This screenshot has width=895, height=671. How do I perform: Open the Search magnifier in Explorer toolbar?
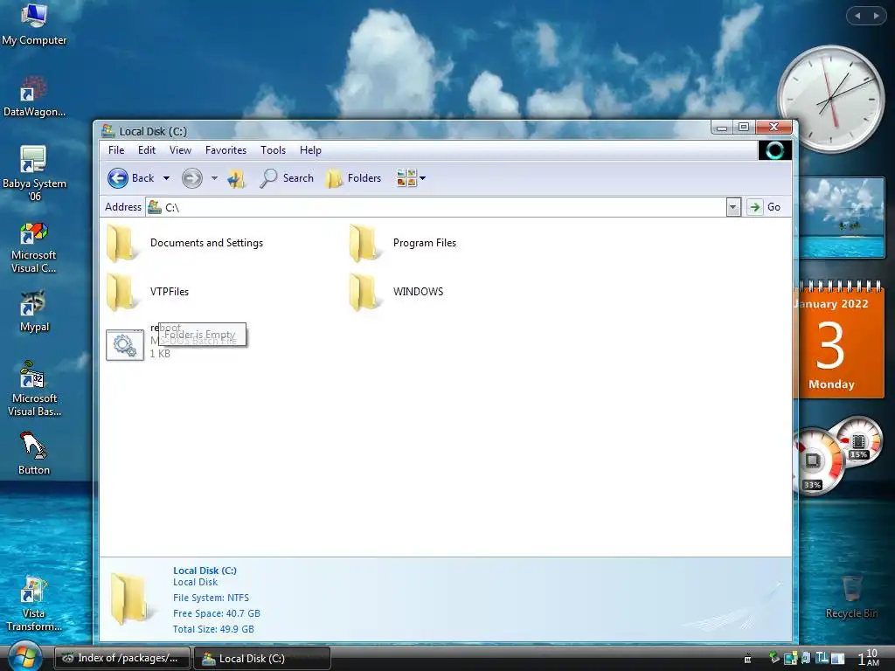tap(267, 178)
